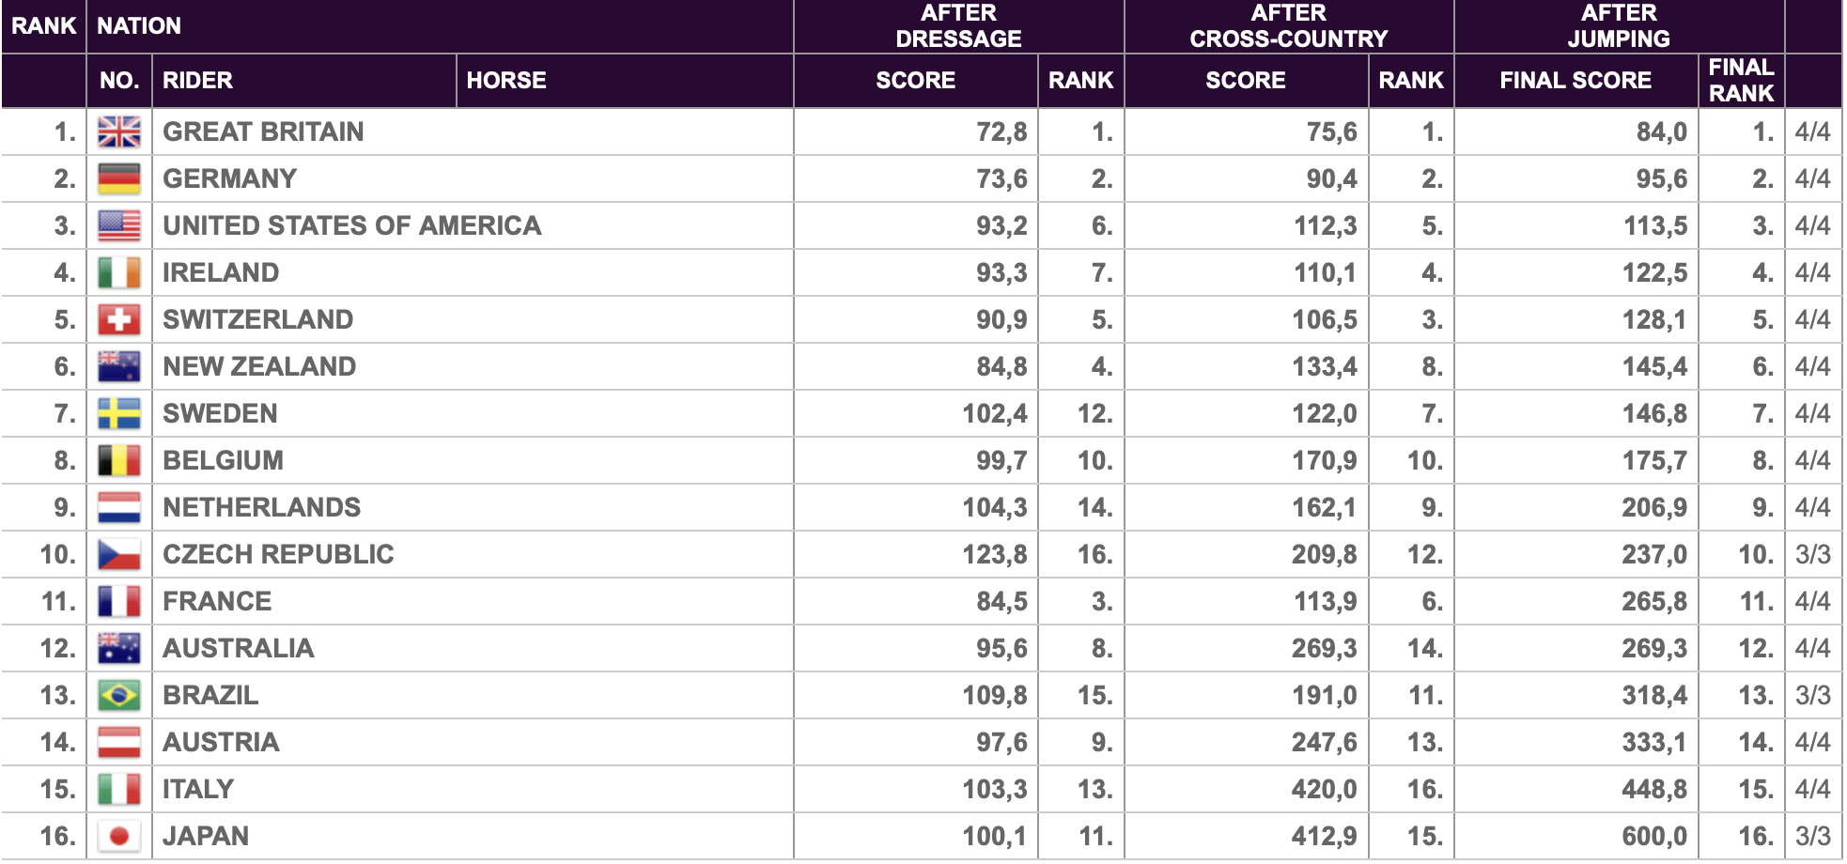Open the NETHERLANDS nation link
The image size is (1847, 864).
click(x=261, y=508)
